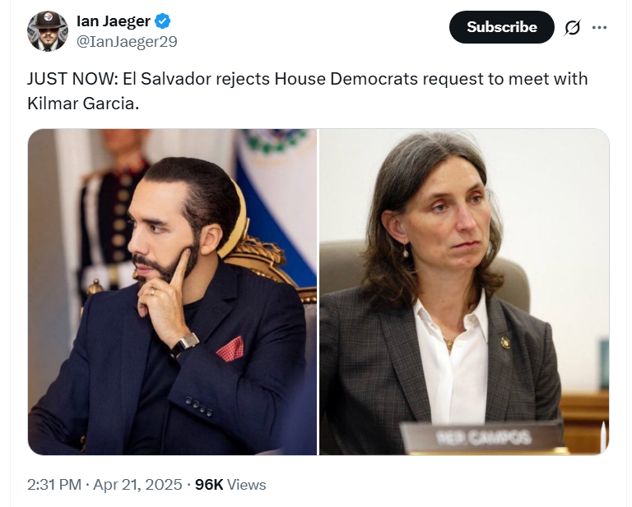Open the @IanJaeger29 handle link
Image resolution: width=632 pixels, height=507 pixels.
pyautogui.click(x=127, y=42)
